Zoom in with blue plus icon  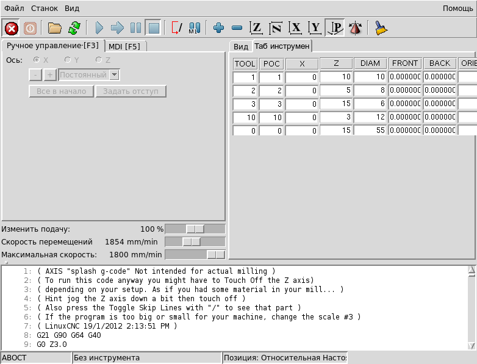[219, 28]
